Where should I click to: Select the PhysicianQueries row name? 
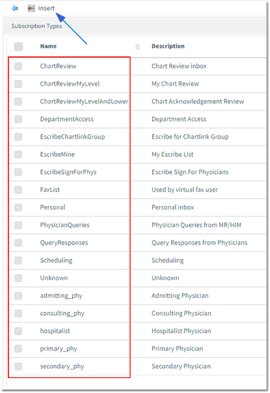[x=65, y=225]
